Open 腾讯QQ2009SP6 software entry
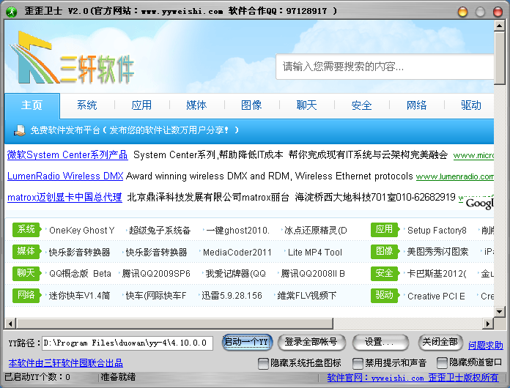Screen dimensions: 510x388 [156, 274]
